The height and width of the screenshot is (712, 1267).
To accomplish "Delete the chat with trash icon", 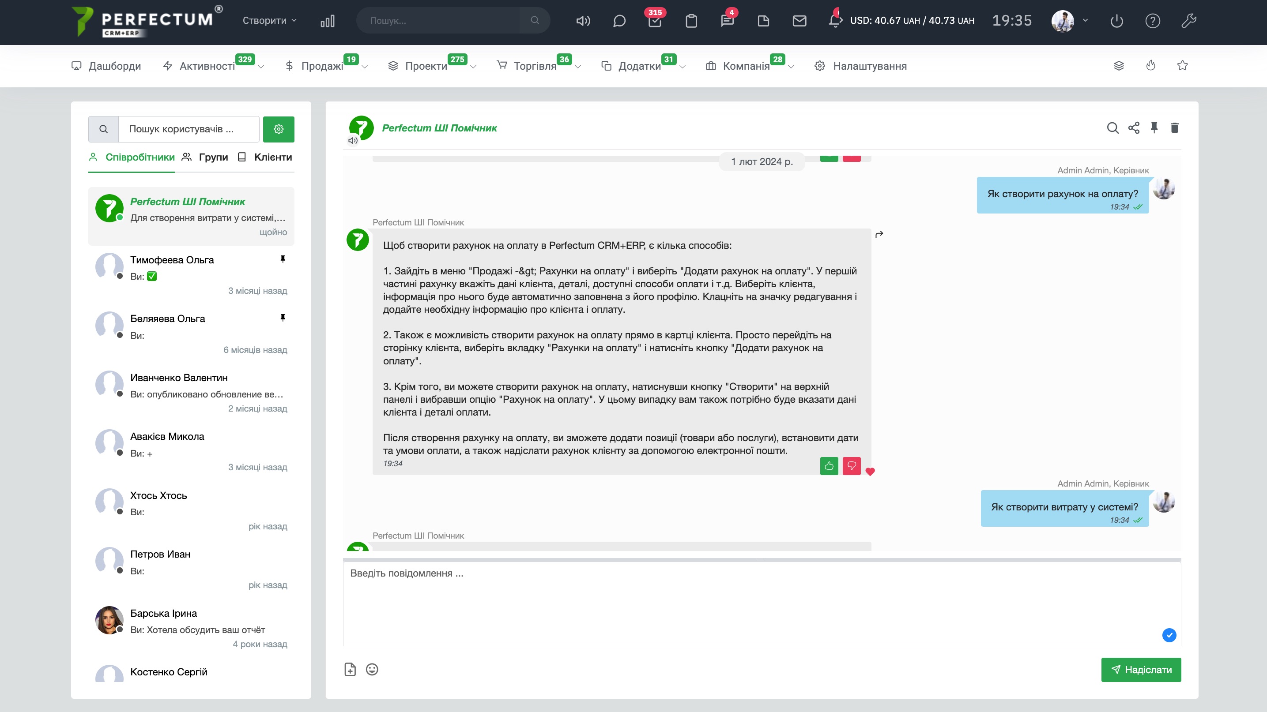I will point(1175,128).
